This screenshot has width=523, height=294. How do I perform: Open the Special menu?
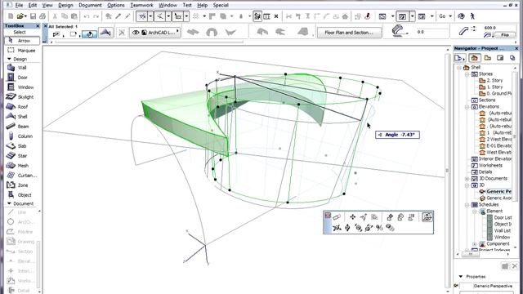(x=221, y=5)
